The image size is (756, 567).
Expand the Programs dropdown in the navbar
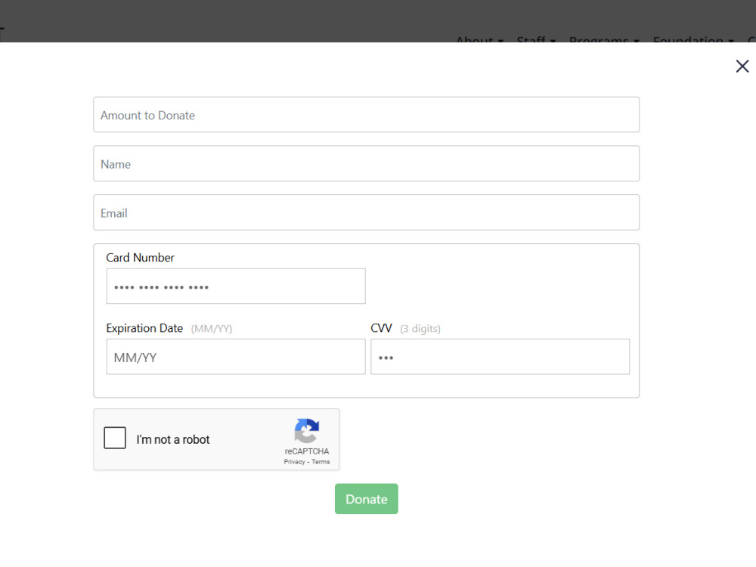(x=604, y=39)
